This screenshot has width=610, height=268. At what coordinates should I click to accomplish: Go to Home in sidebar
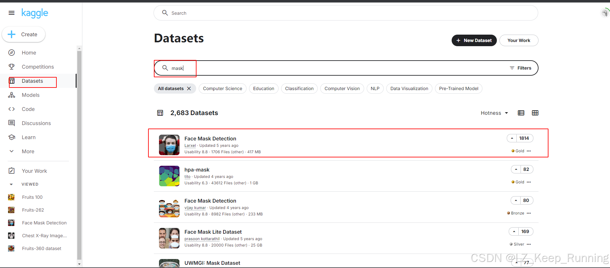coord(29,53)
